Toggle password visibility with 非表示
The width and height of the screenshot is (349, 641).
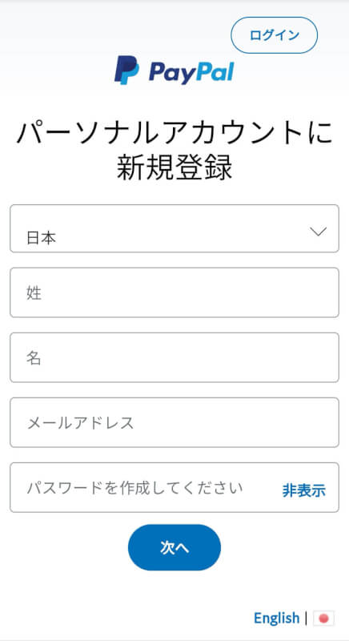coord(303,490)
